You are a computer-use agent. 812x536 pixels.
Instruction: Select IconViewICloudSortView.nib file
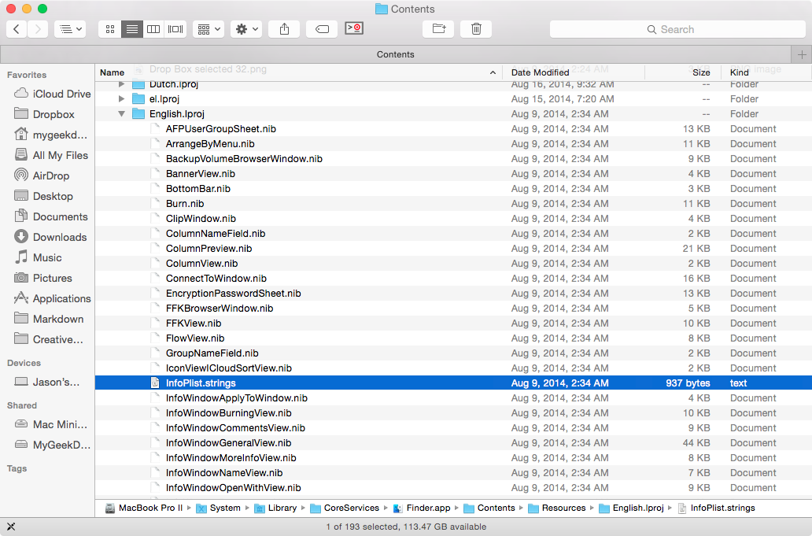click(x=453, y=368)
